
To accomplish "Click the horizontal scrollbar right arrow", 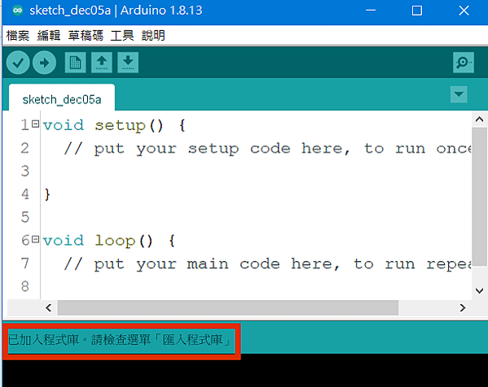I will (463, 308).
